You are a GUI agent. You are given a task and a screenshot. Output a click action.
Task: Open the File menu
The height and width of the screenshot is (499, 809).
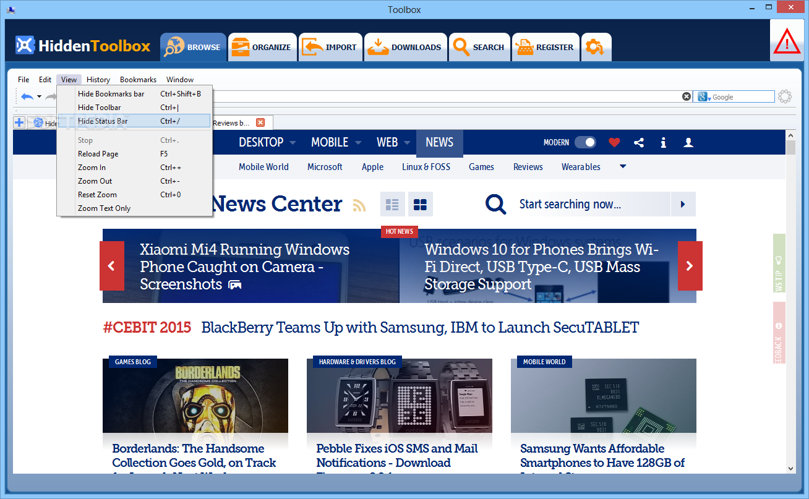24,80
